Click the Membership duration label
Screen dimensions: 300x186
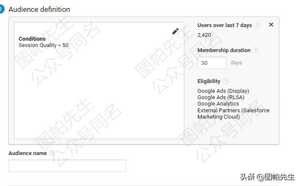coord(224,50)
